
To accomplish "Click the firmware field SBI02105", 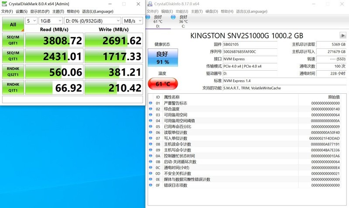I will coord(250,44).
